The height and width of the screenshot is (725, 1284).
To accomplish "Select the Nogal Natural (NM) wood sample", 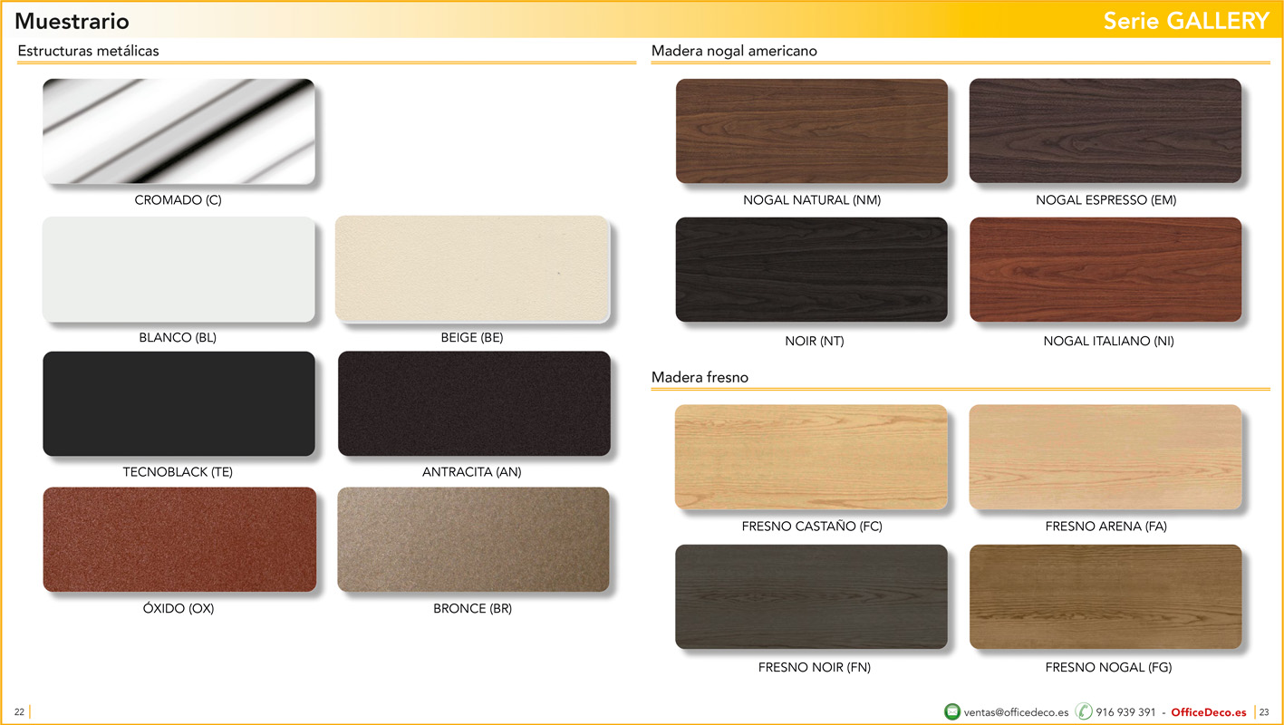I will [811, 131].
